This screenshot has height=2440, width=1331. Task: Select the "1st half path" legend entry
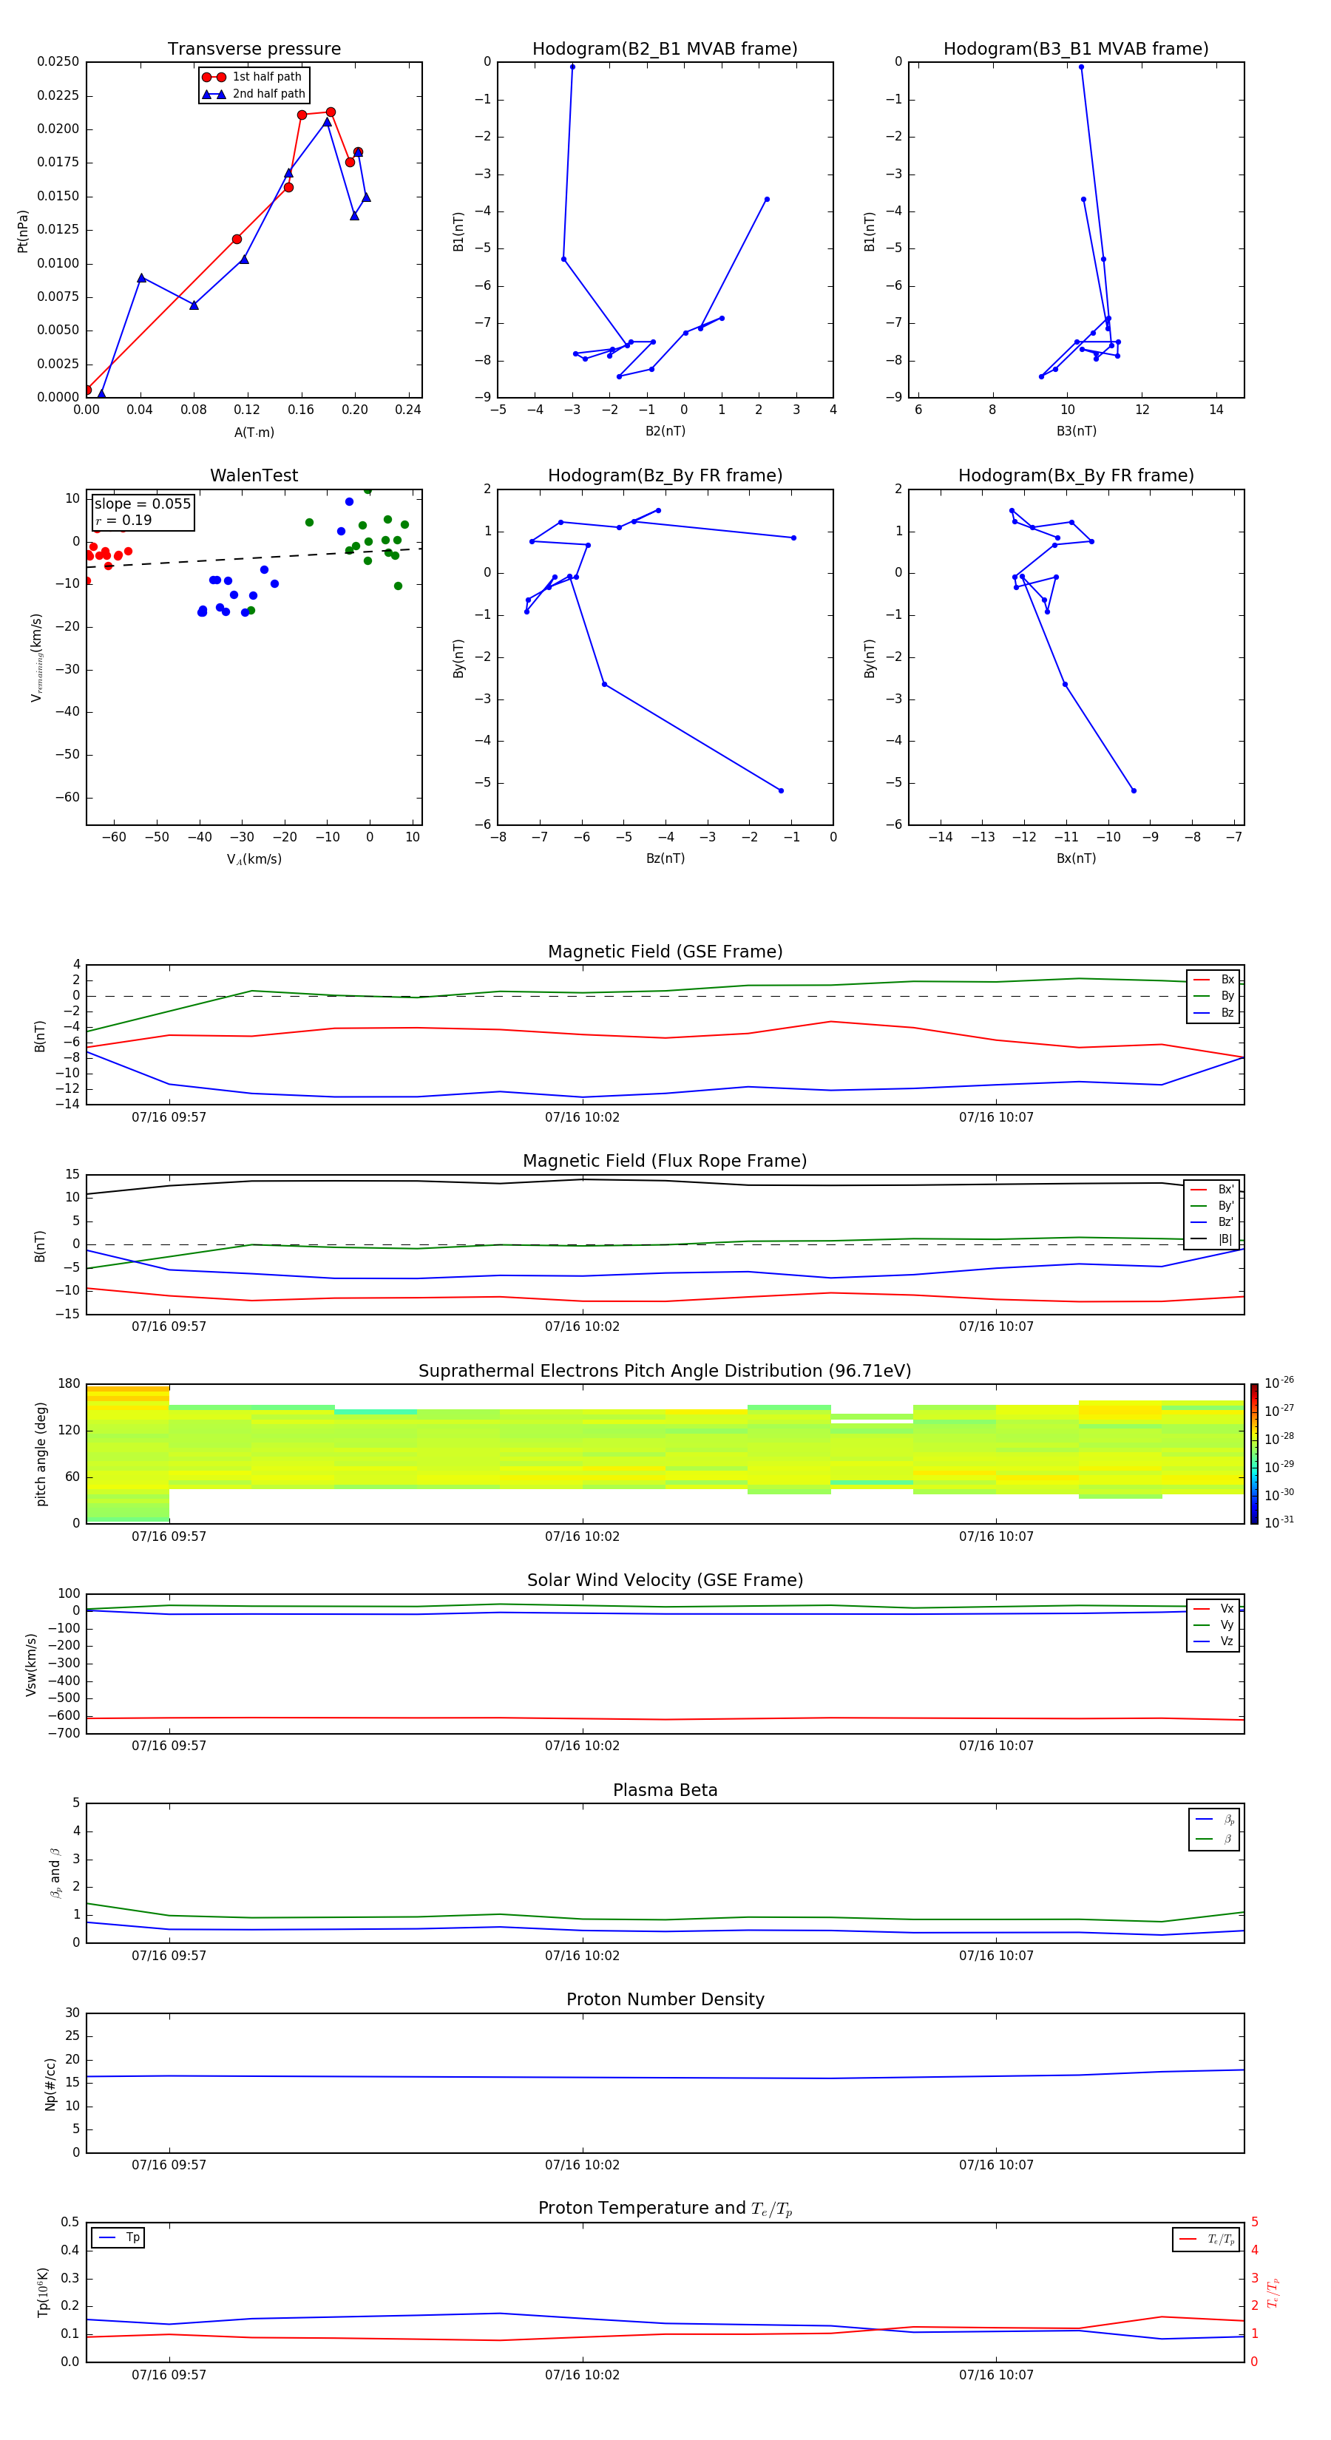252,77
